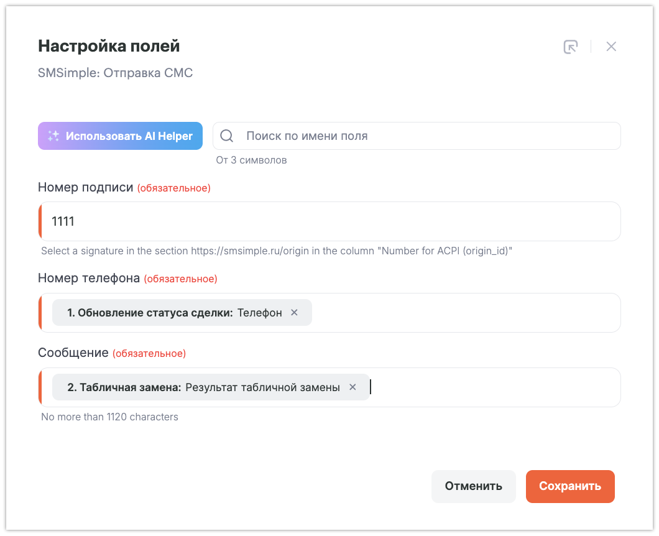Image resolution: width=659 pixels, height=536 pixels.
Task: Click the SMSimple: Отправка СМС subtitle
Action: click(116, 73)
